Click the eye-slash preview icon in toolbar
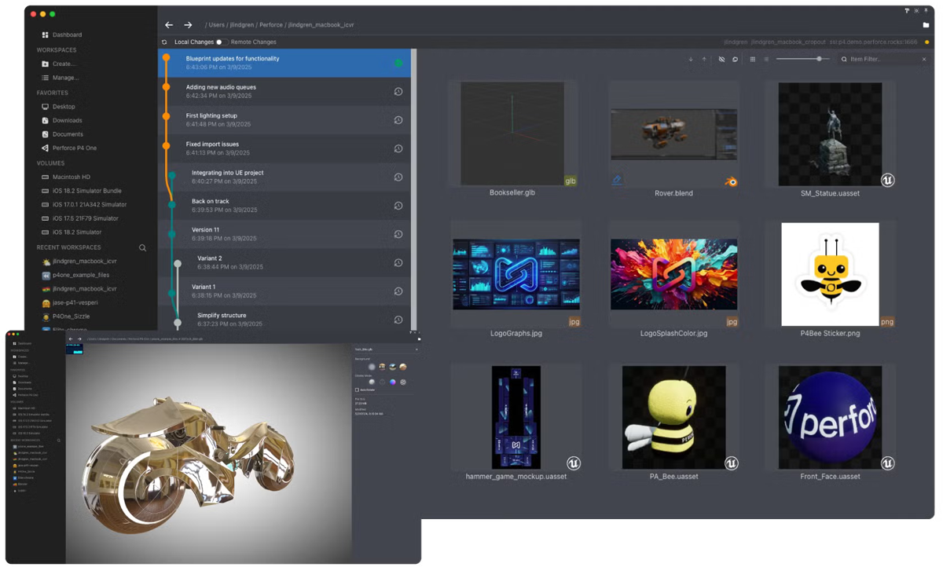The image size is (943, 567). point(721,59)
